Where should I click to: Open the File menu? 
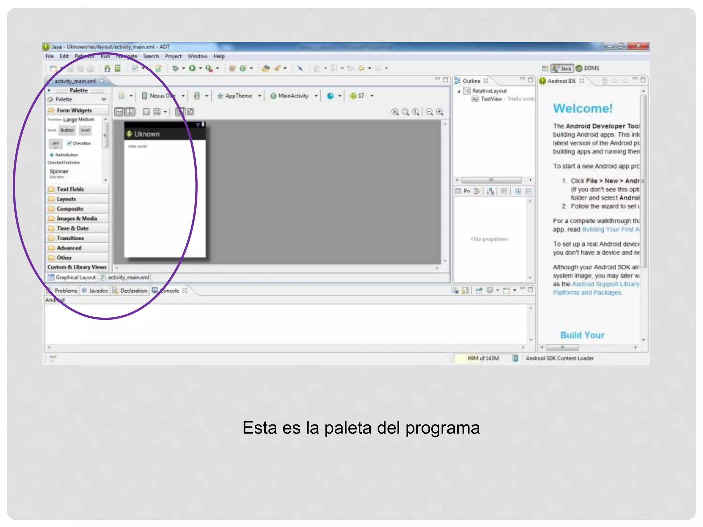[x=49, y=56]
